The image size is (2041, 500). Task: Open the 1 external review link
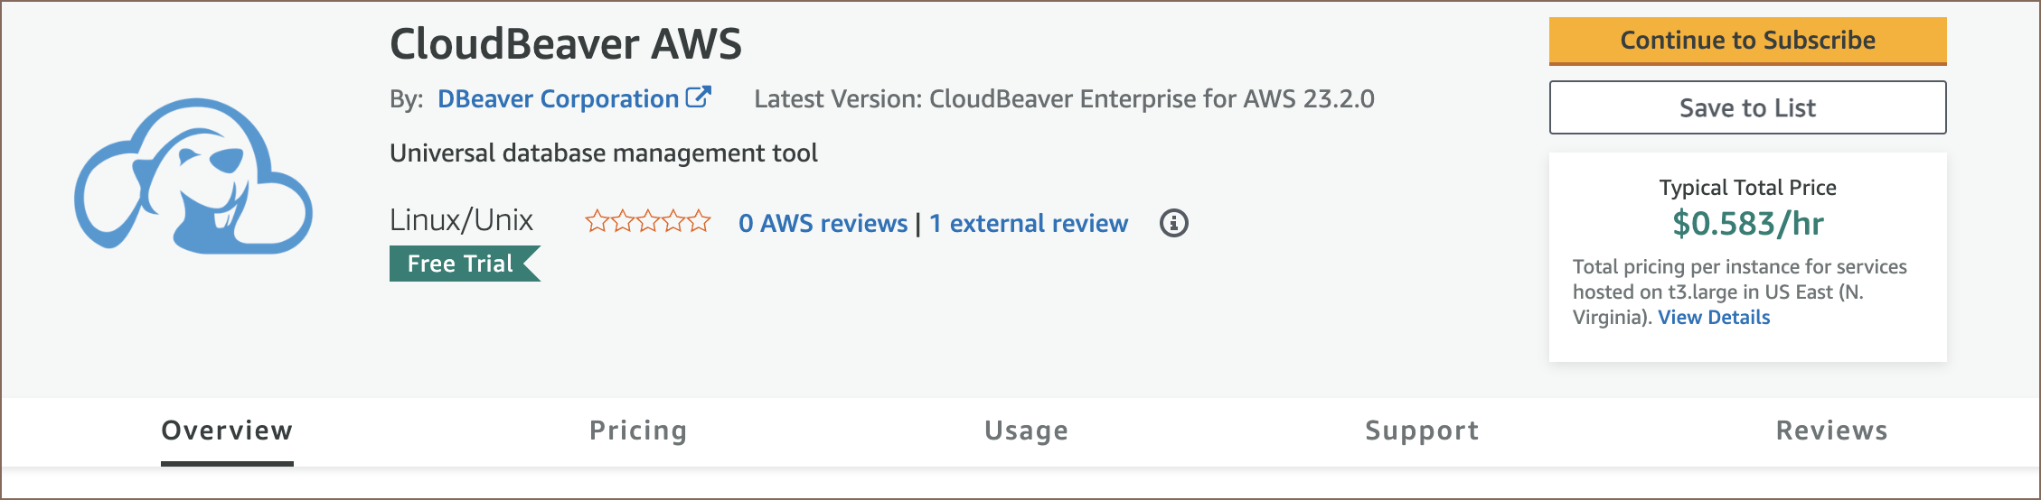tap(1029, 223)
